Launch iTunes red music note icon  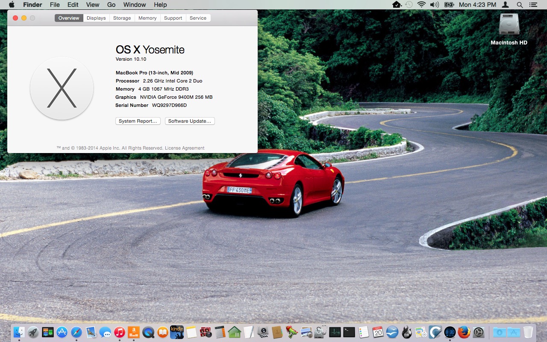tap(120, 332)
